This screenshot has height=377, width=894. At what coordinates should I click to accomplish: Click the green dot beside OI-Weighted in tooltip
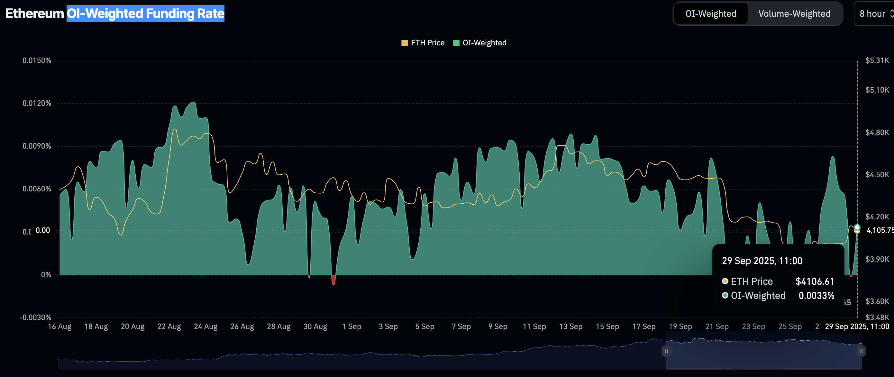(725, 295)
